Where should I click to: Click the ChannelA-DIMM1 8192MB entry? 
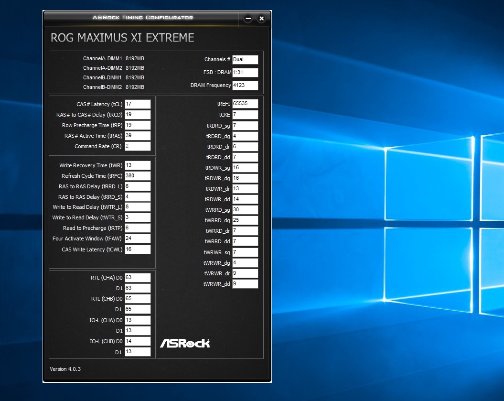(114, 58)
